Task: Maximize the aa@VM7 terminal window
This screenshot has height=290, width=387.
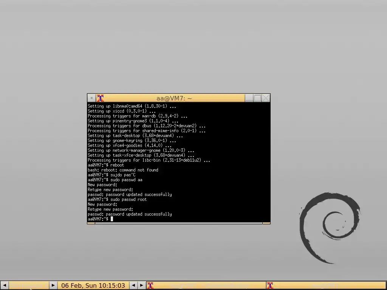Action: 257,98
